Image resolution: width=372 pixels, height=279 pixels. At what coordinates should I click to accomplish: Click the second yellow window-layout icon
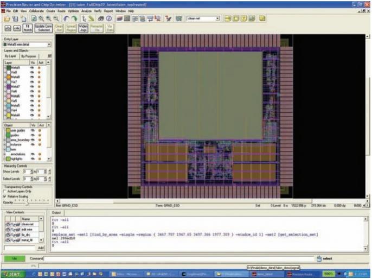click(x=236, y=18)
